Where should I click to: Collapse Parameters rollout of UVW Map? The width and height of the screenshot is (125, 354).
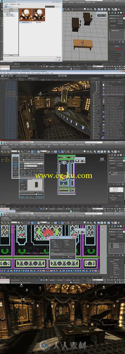117,260
